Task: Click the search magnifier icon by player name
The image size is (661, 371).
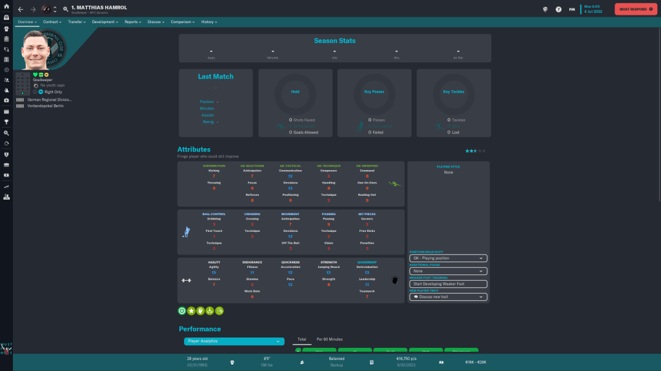Action: coord(66,10)
